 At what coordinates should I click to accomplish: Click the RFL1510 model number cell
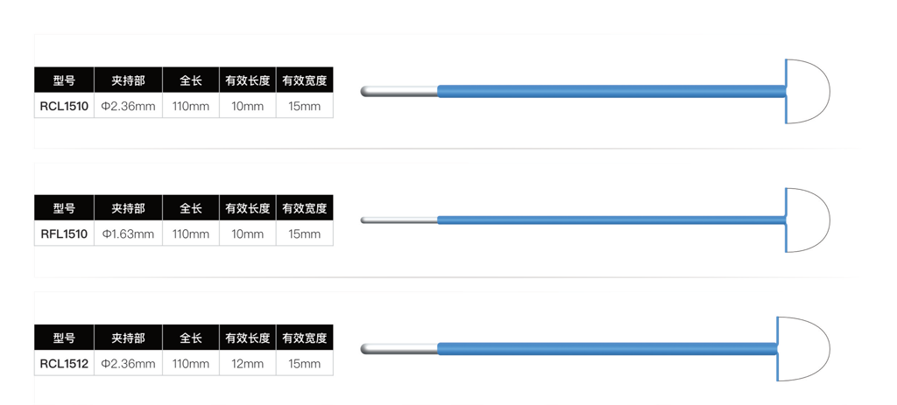[x=64, y=234]
